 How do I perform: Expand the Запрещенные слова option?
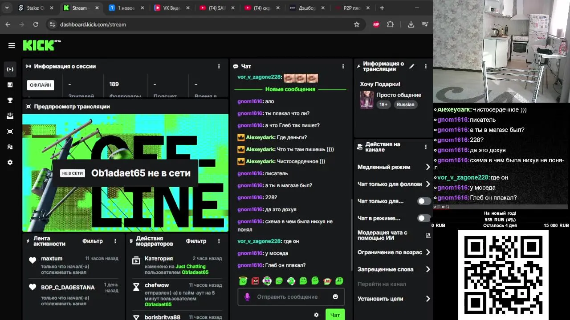coord(394,269)
